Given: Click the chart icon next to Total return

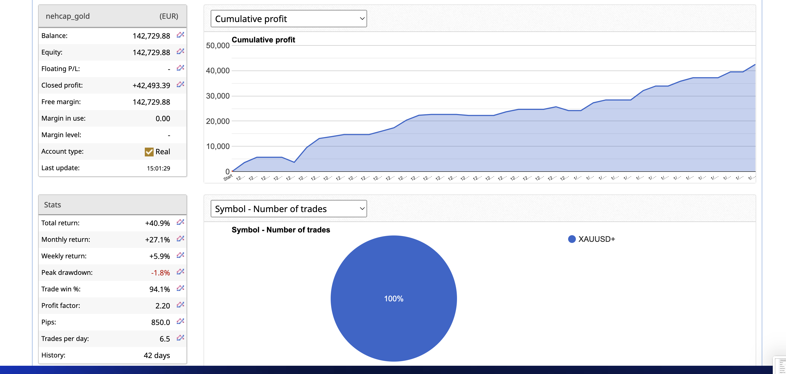Looking at the screenshot, I should click(180, 222).
